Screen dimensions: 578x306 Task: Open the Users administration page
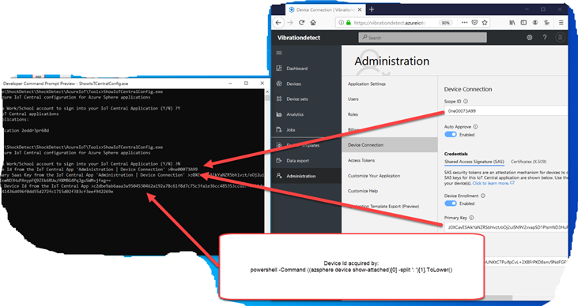pyautogui.click(x=353, y=99)
